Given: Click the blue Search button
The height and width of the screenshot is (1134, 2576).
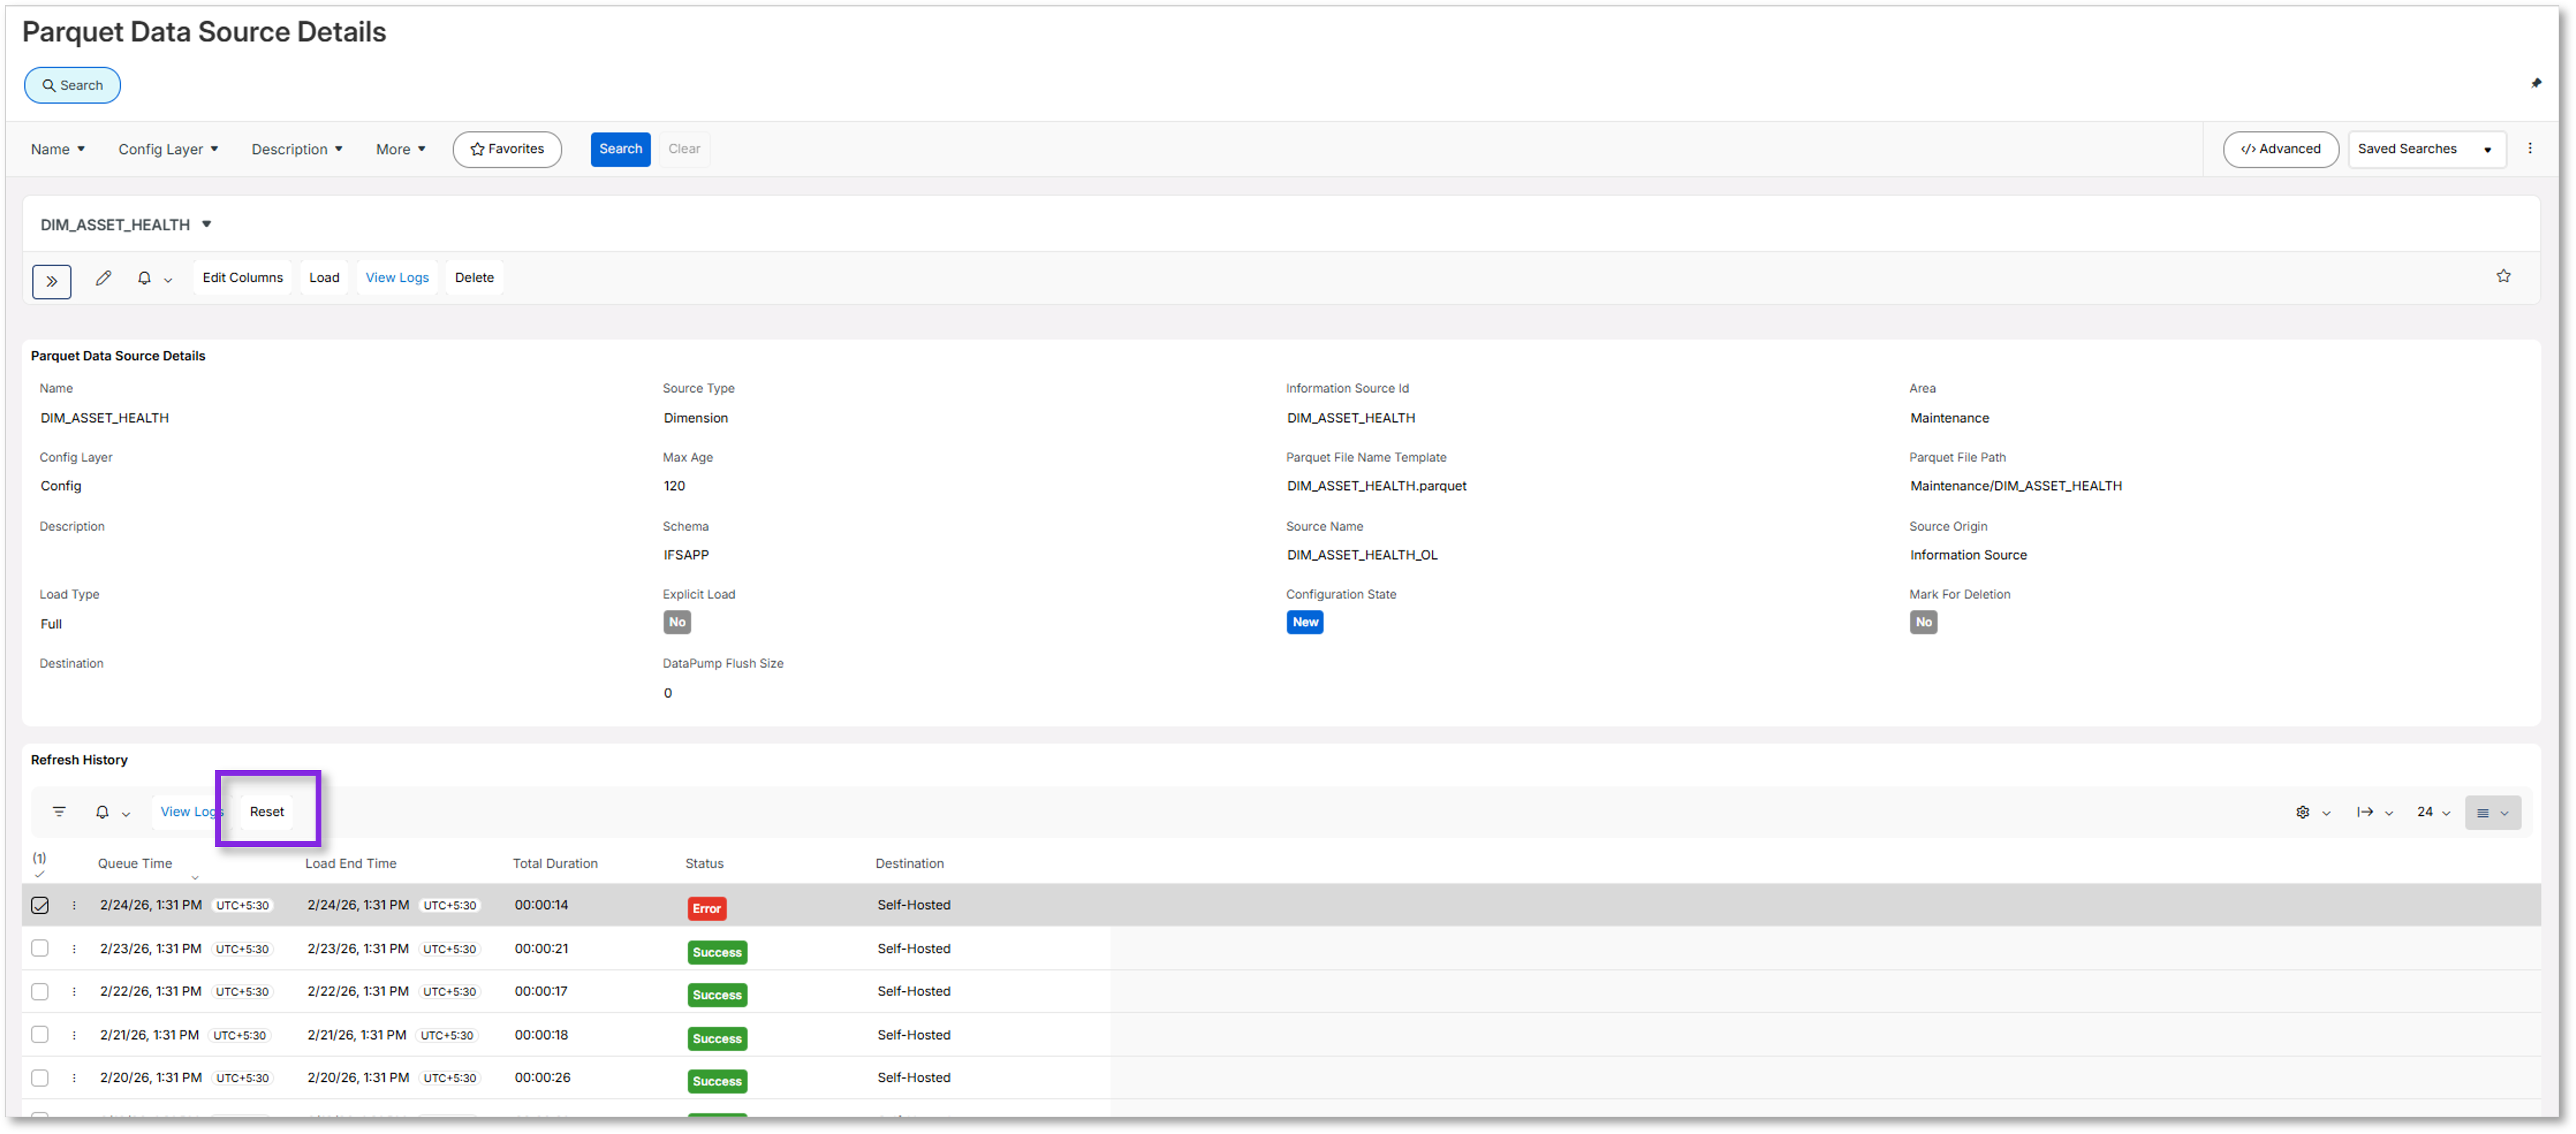Looking at the screenshot, I should pyautogui.click(x=620, y=149).
